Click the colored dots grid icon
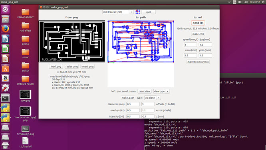266x150 pixels. click(137, 12)
